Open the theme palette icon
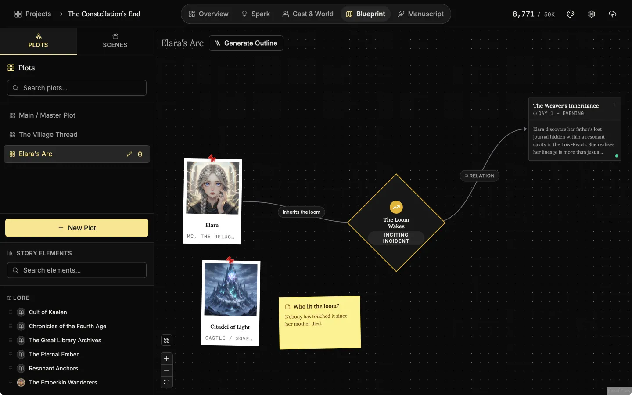This screenshot has height=395, width=632. pyautogui.click(x=571, y=14)
